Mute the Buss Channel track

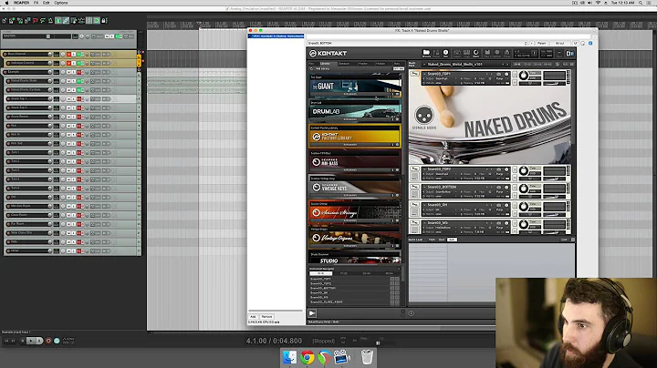[68, 55]
